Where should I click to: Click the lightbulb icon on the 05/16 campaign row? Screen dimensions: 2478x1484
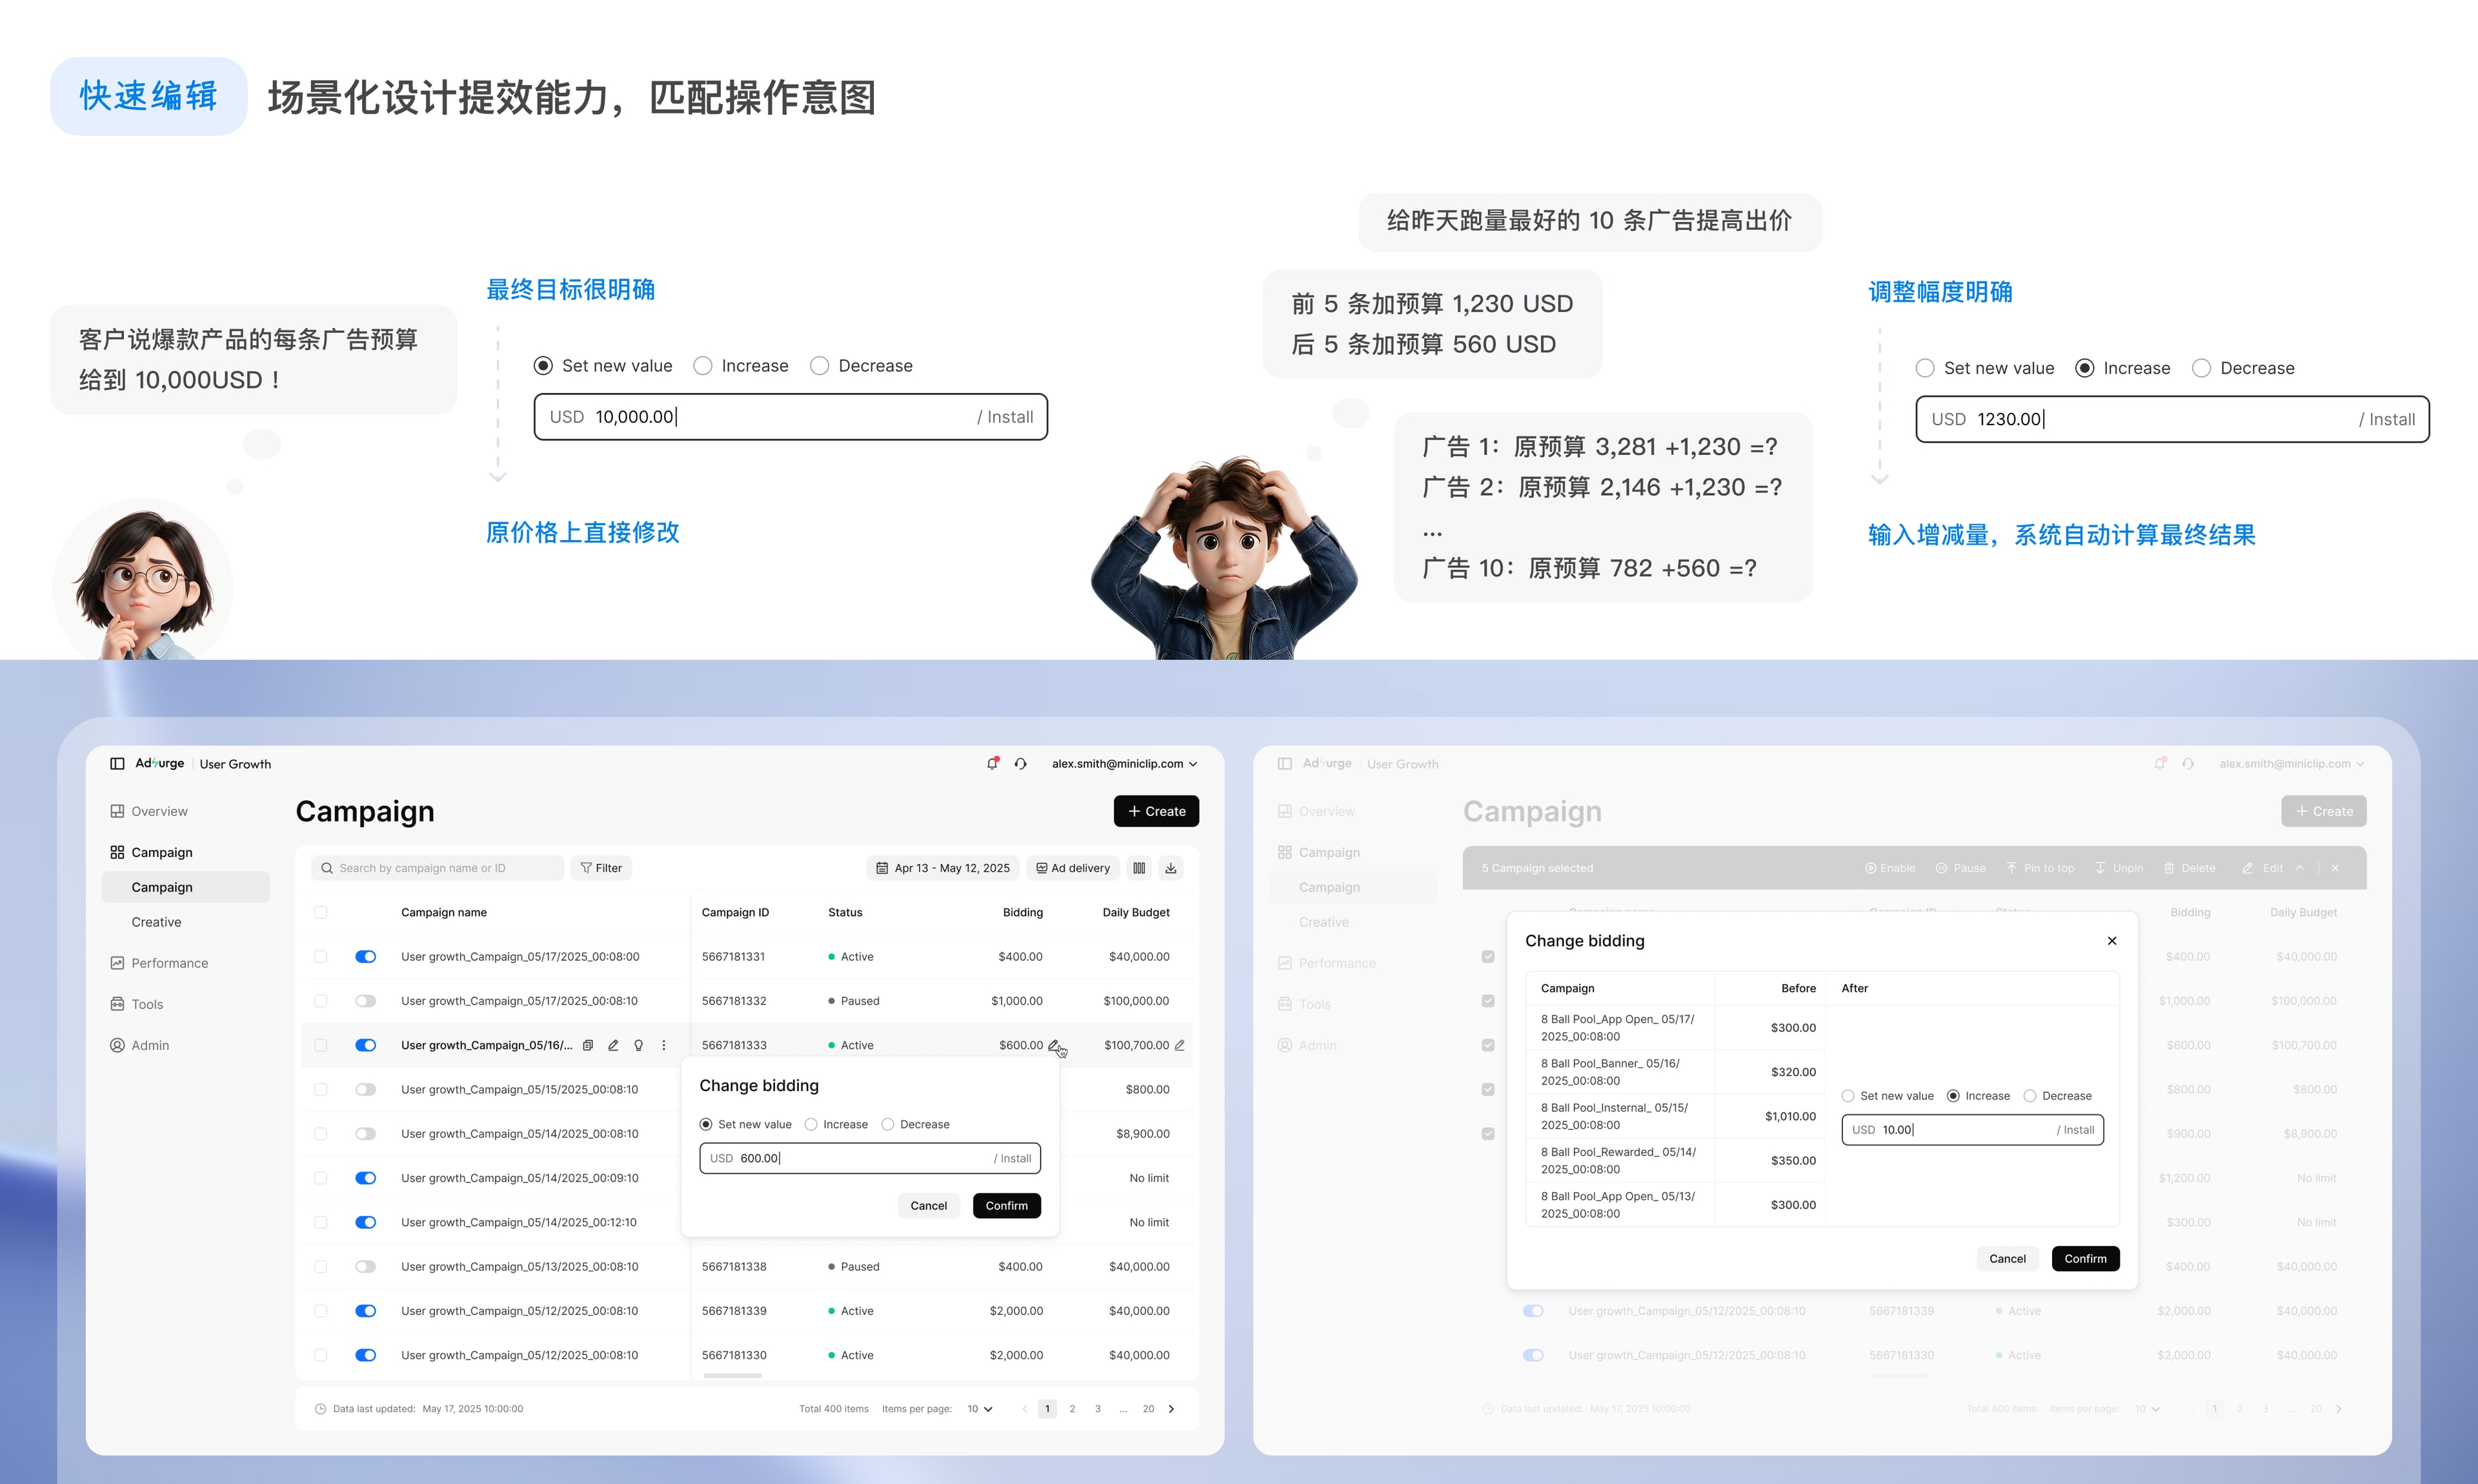point(638,1045)
